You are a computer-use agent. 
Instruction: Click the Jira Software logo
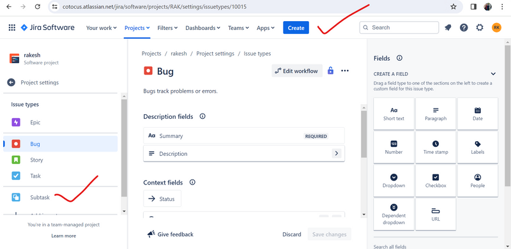[47, 27]
